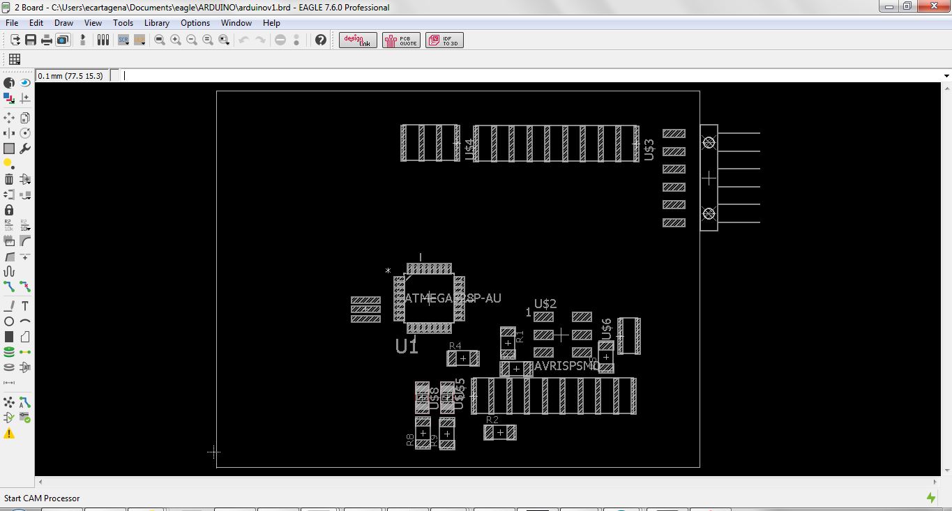Select the Polygon tool
Image resolution: width=952 pixels, height=511 pixels.
click(25, 337)
